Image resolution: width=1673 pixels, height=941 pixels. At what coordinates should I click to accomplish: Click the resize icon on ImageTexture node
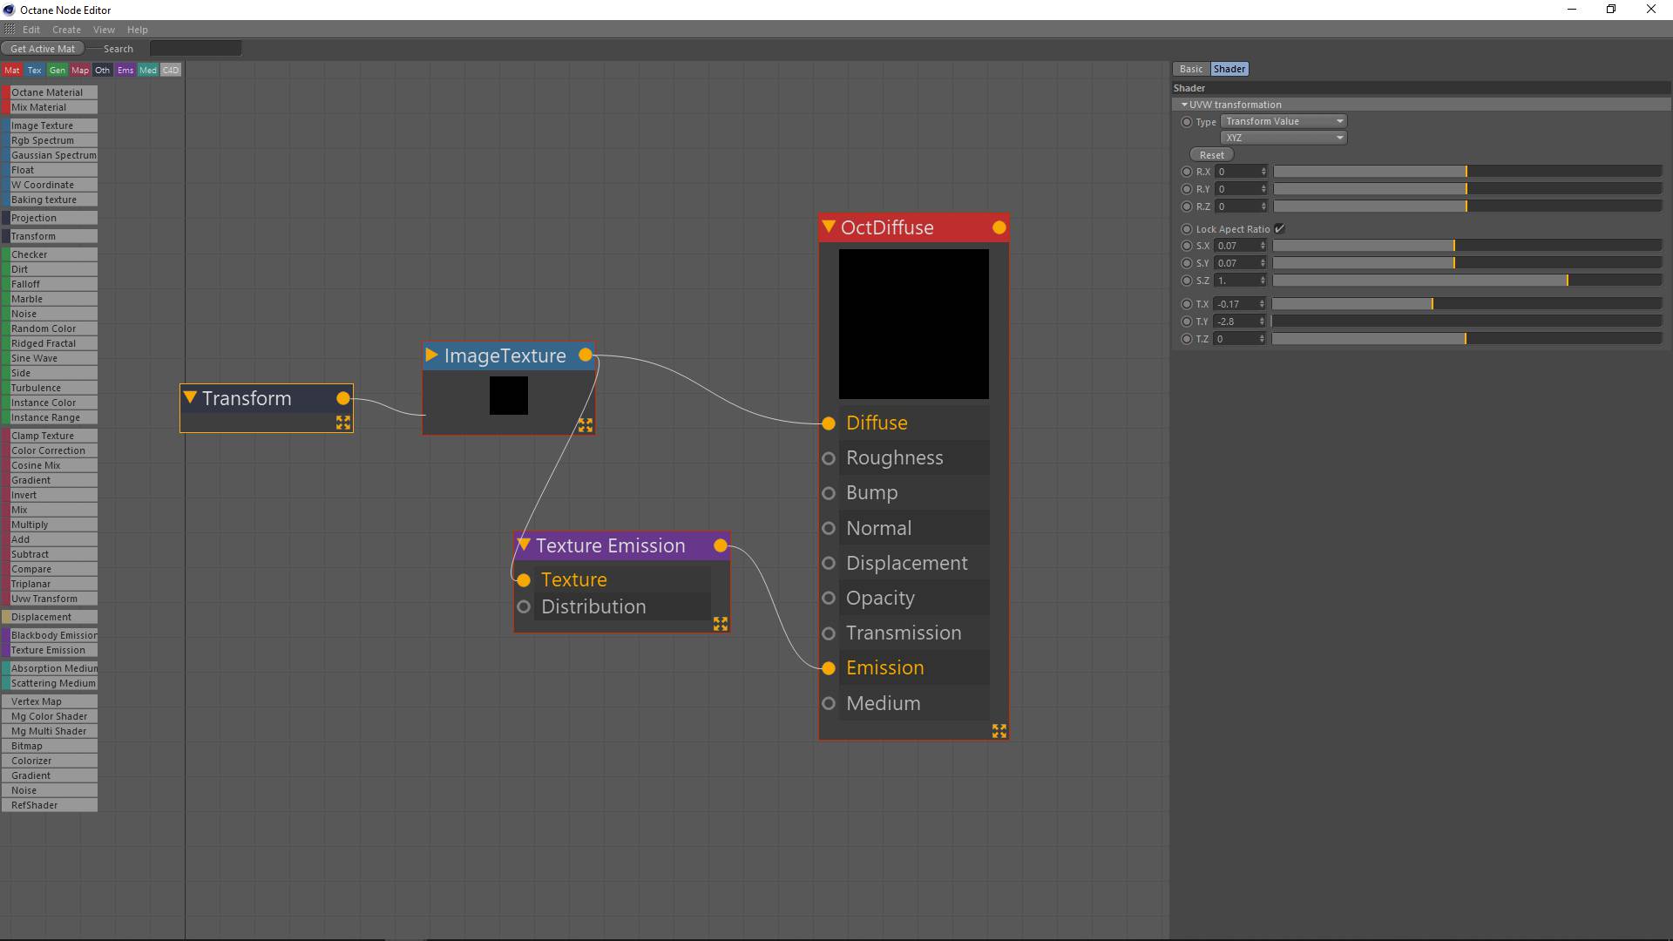pyautogui.click(x=586, y=425)
